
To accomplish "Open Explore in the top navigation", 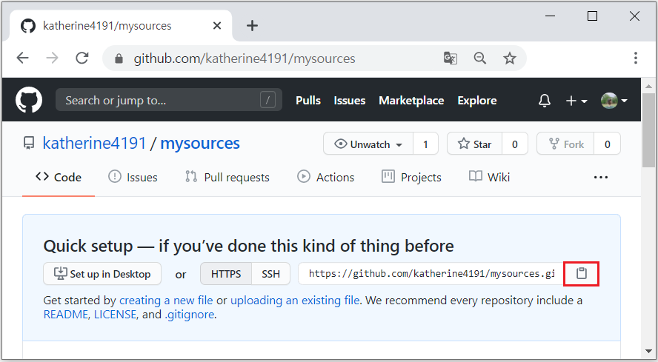I will 477,101.
